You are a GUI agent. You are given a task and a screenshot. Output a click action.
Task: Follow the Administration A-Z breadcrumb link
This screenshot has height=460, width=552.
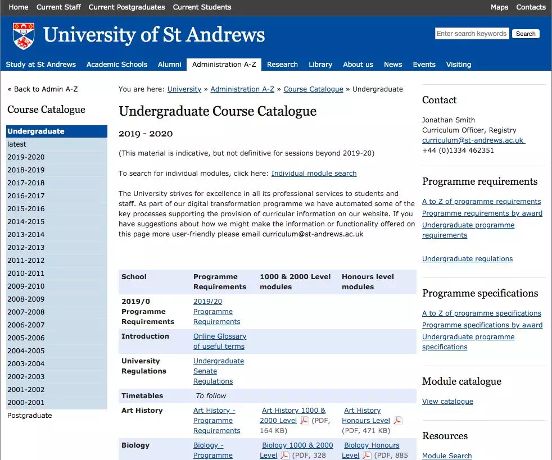(242, 89)
